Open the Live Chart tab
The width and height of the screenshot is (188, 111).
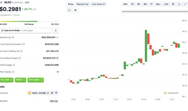tap(98, 4)
